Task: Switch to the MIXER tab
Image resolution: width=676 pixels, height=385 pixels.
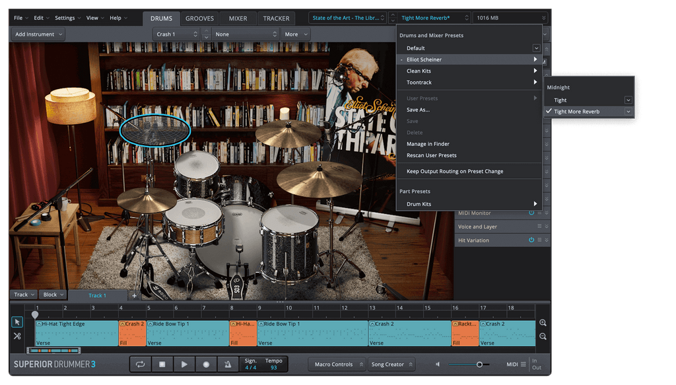Action: click(x=238, y=18)
